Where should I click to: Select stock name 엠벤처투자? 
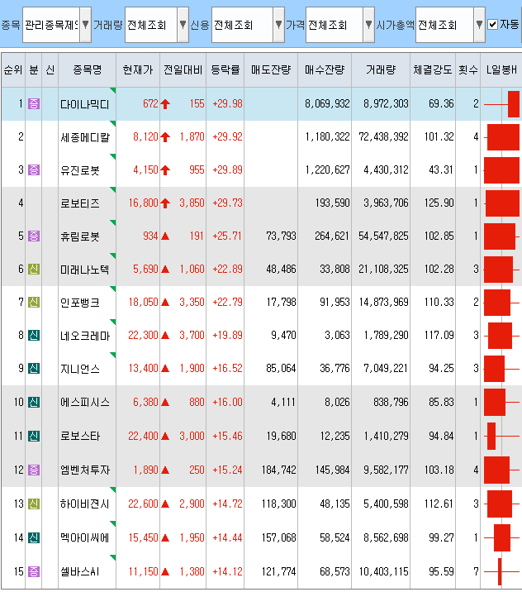85,470
